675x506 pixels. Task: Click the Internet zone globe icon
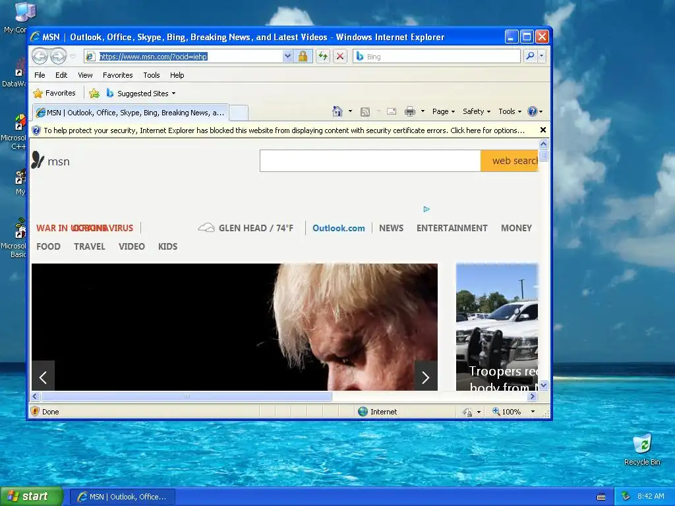click(363, 411)
